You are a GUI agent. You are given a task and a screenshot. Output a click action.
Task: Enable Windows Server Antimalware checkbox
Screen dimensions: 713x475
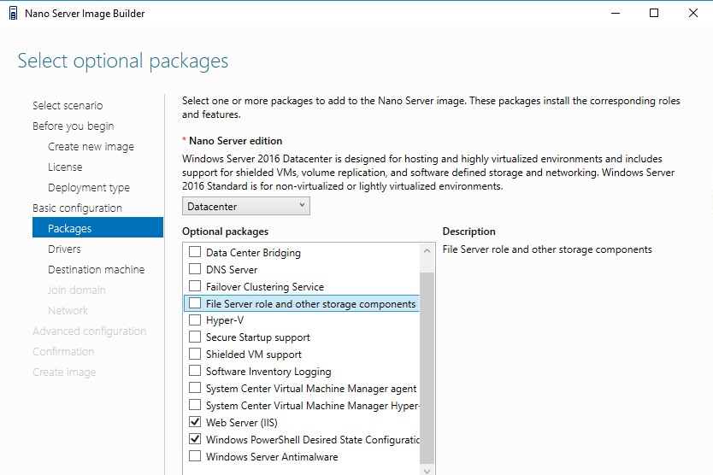[195, 456]
